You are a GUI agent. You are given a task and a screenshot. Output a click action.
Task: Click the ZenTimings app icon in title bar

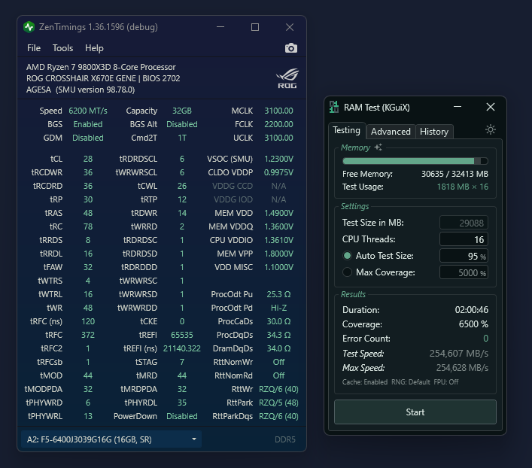pyautogui.click(x=29, y=27)
